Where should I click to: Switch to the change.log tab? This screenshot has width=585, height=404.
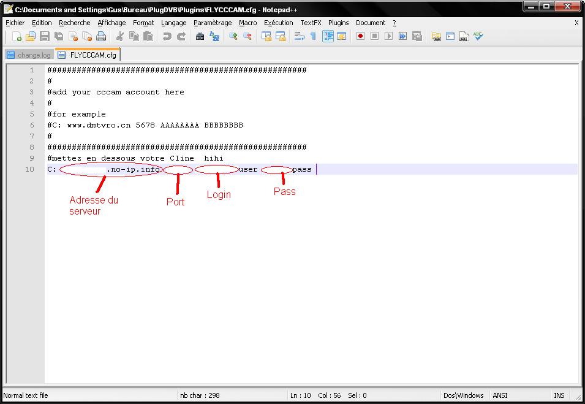[29, 55]
